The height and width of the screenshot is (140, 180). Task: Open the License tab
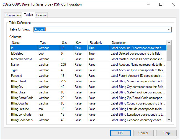point(41,15)
